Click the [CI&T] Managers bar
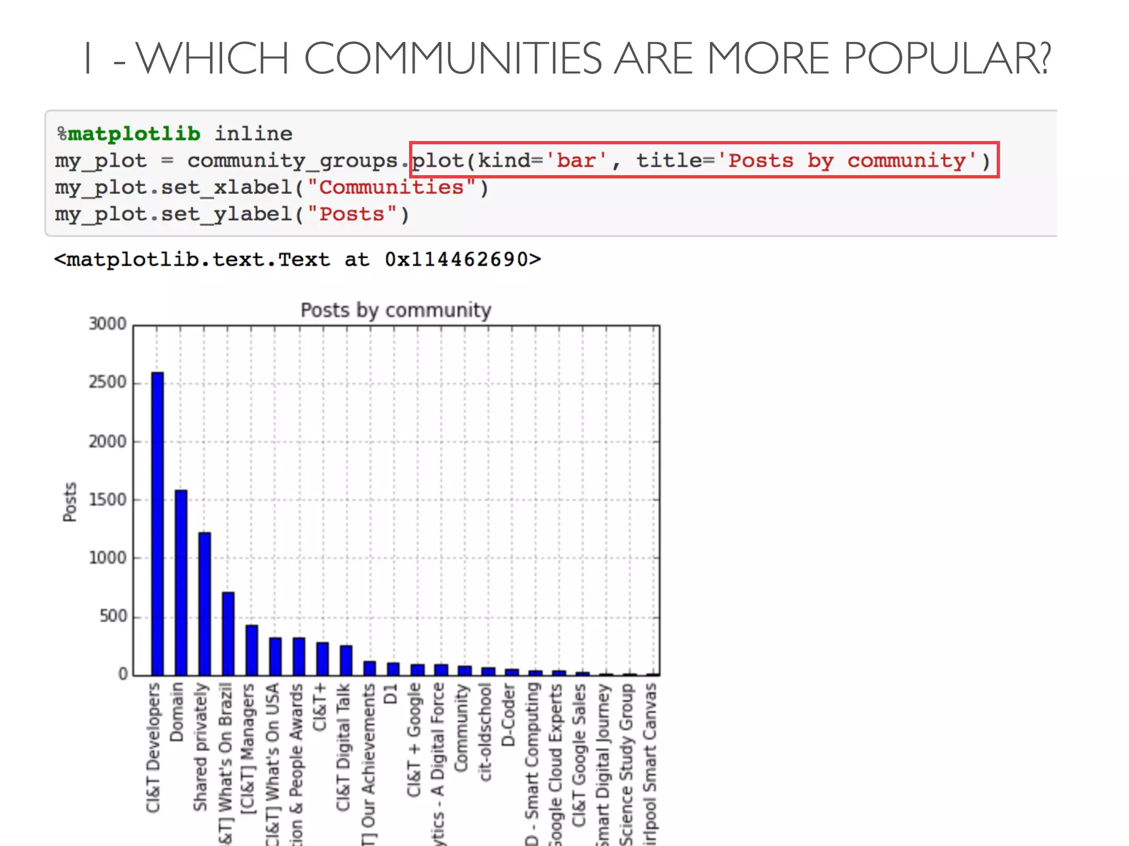Image resolution: width=1129 pixels, height=846 pixels. click(x=252, y=650)
